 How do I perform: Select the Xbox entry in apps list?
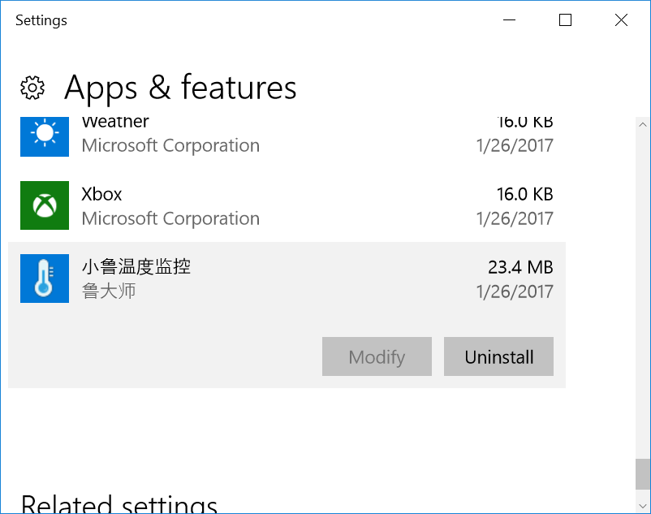tap(287, 205)
